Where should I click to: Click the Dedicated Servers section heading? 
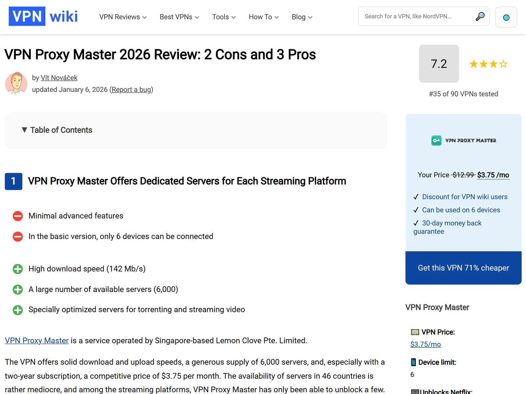(187, 181)
